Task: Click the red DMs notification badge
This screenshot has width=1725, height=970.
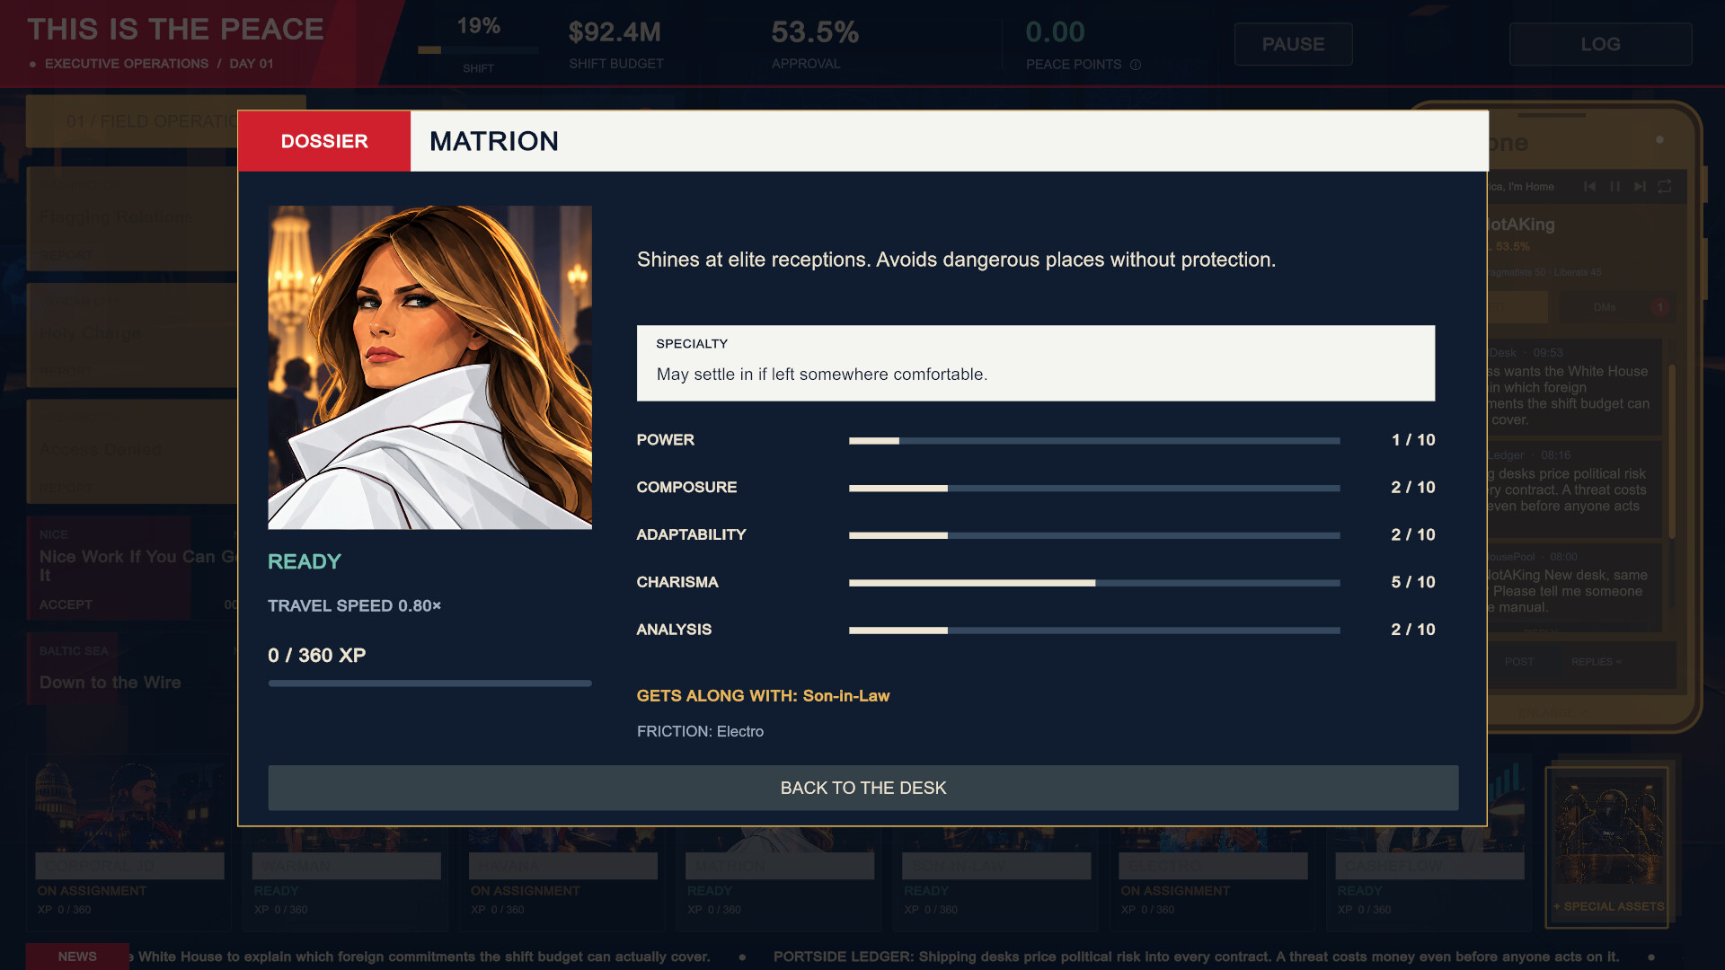Action: coord(1660,307)
